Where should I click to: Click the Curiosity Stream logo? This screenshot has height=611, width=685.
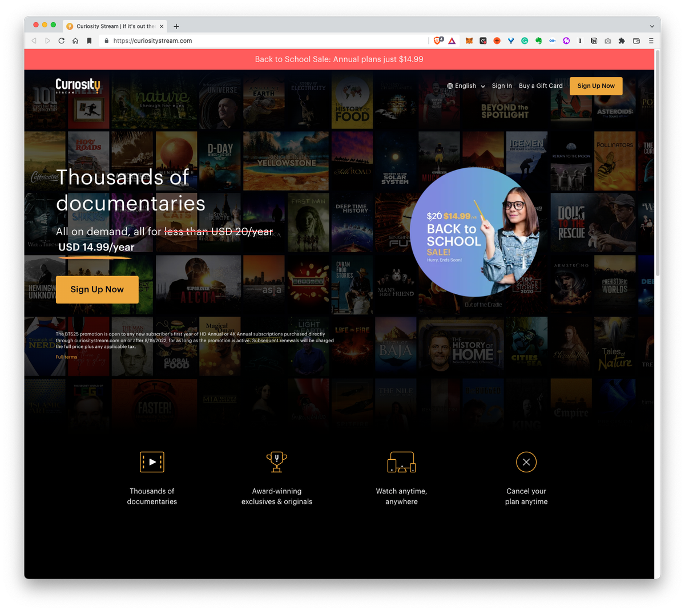click(78, 87)
